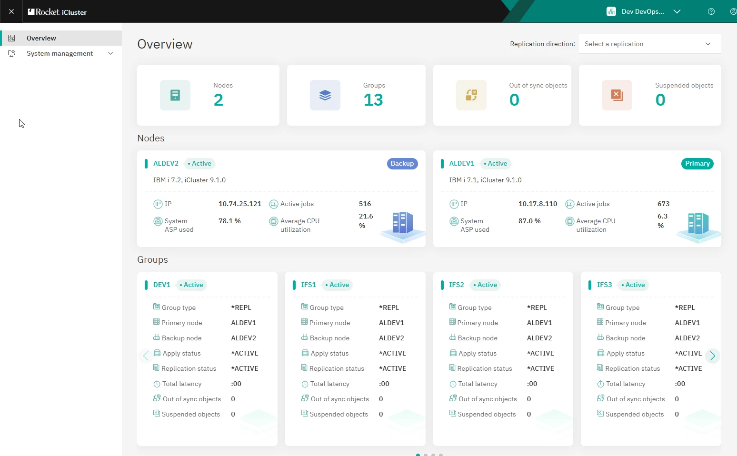Go to the next groups with right arrow
This screenshot has height=456, width=737.
[x=713, y=356]
